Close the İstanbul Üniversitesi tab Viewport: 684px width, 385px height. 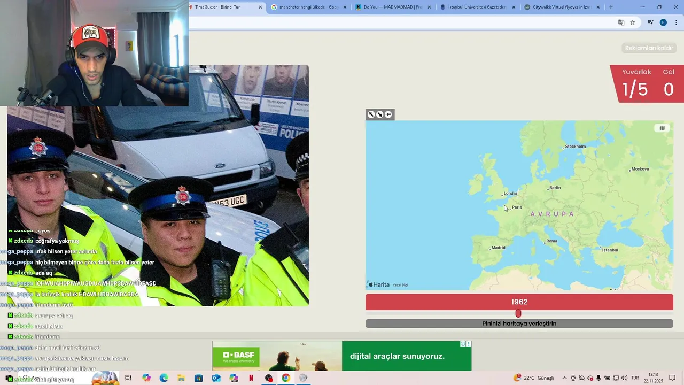click(514, 7)
